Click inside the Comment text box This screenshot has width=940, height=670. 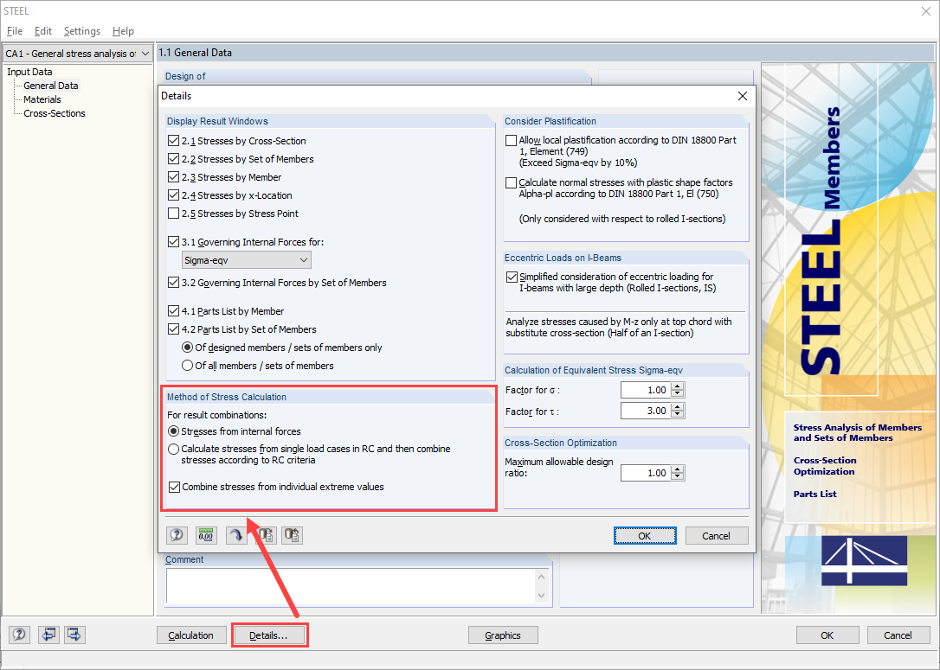(357, 585)
